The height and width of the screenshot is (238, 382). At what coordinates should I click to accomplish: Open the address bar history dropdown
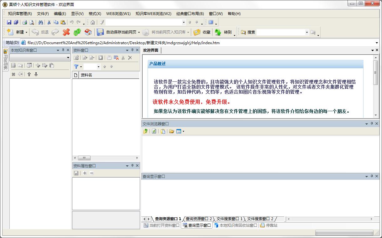click(377, 43)
